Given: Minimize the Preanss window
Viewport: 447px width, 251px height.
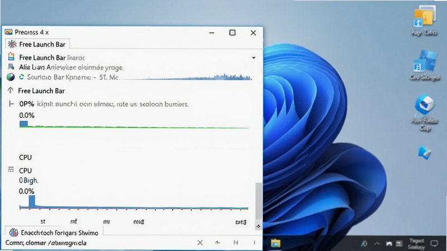Looking at the screenshot, I should point(212,33).
